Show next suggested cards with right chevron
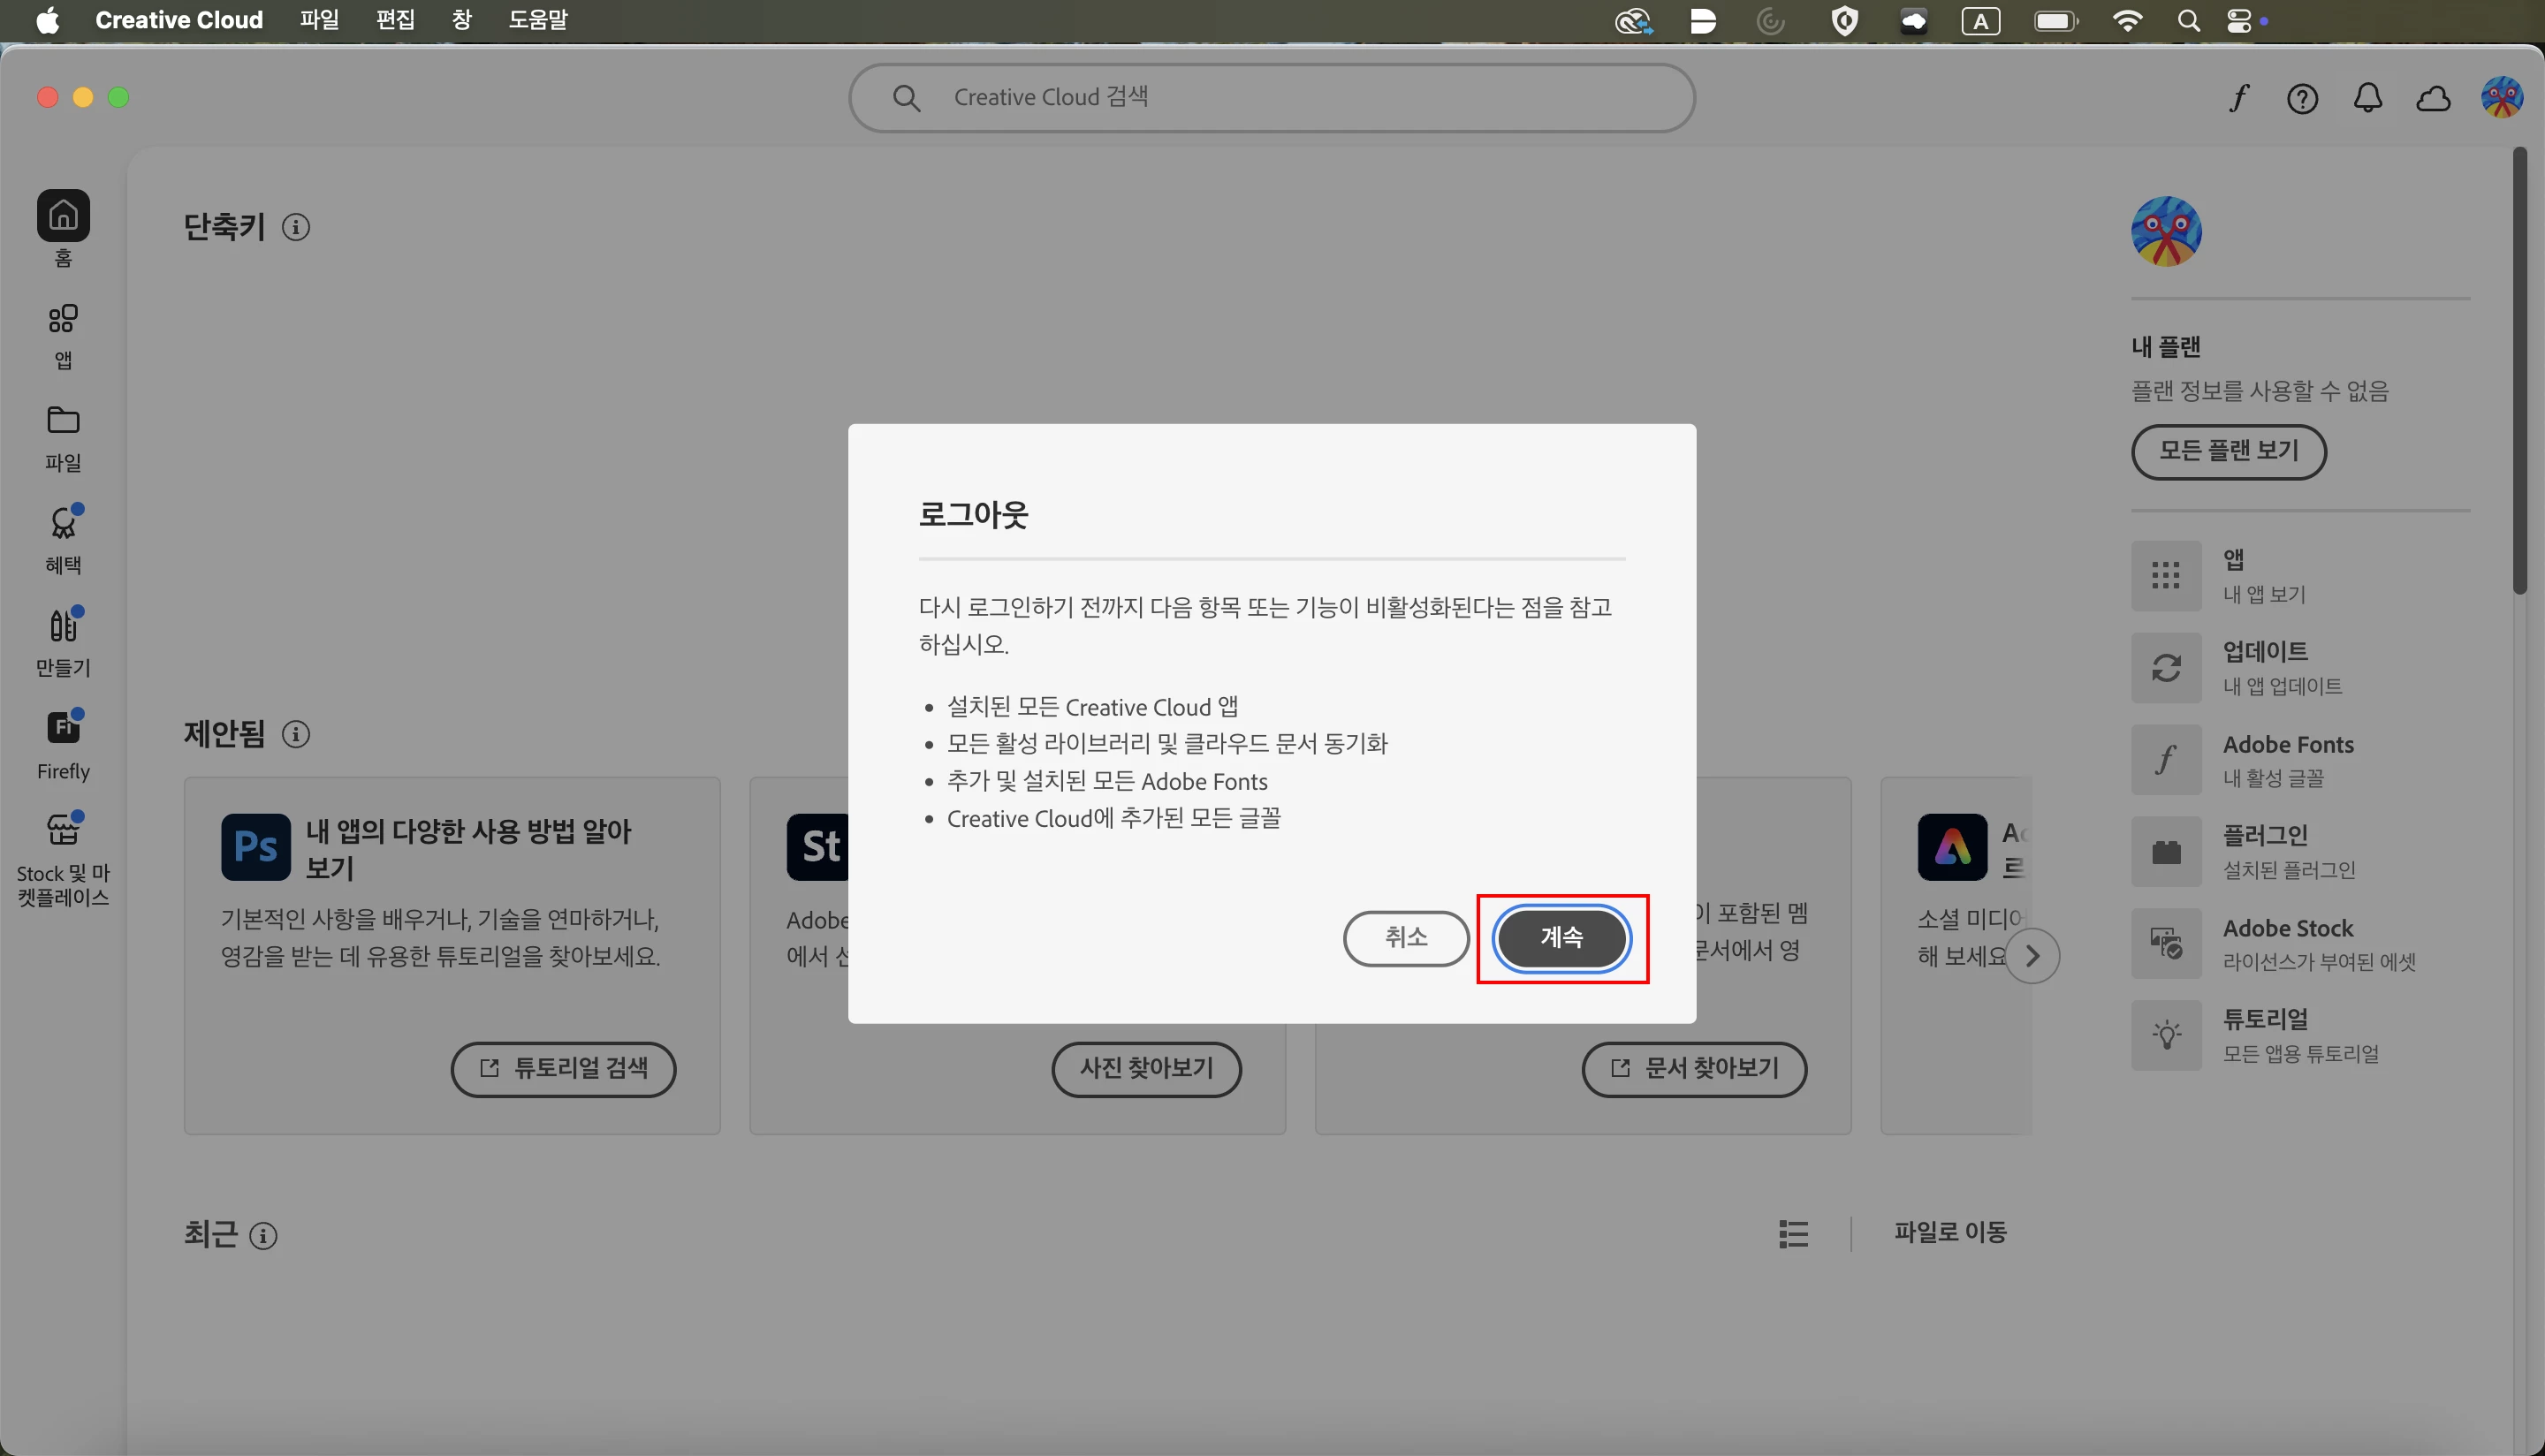The image size is (2545, 1456). click(2031, 956)
